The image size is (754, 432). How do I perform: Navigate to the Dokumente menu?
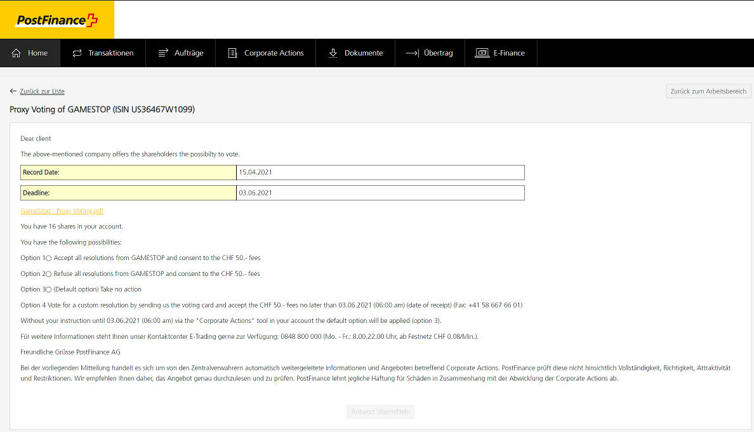coord(355,53)
